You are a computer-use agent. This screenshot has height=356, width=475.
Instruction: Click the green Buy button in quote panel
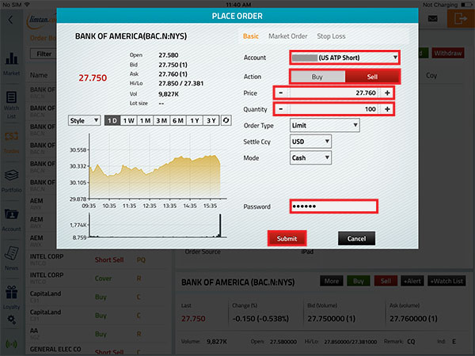(x=359, y=281)
